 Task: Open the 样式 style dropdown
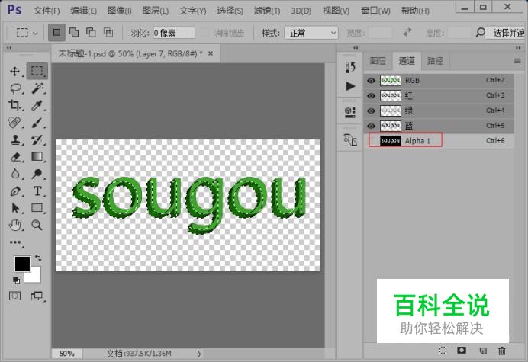[311, 33]
